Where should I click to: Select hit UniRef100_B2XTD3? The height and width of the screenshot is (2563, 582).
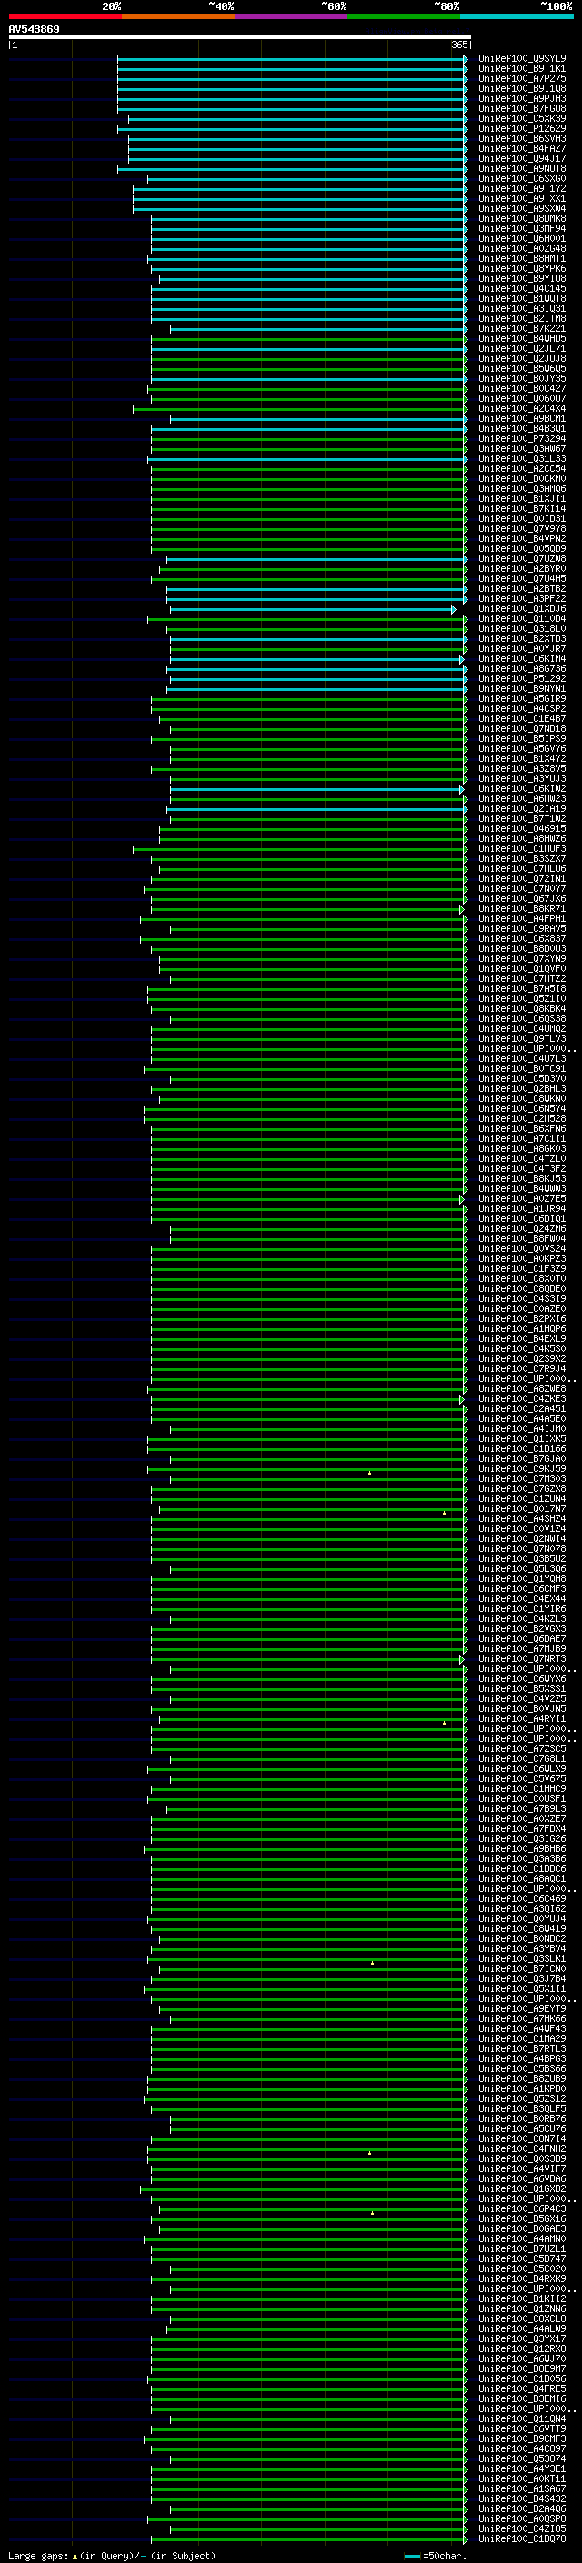click(522, 639)
